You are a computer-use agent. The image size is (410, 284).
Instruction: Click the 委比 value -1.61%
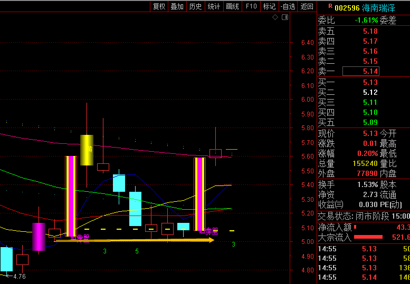pyautogui.click(x=366, y=20)
